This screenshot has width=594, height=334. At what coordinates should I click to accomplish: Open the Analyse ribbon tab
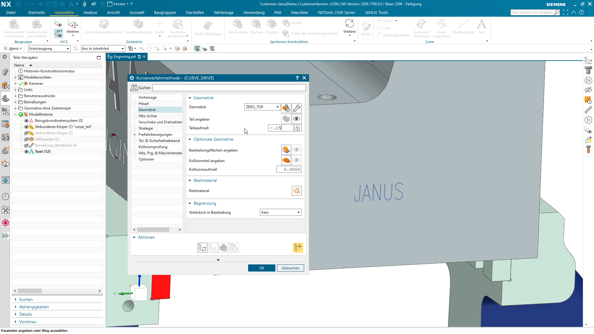90,13
